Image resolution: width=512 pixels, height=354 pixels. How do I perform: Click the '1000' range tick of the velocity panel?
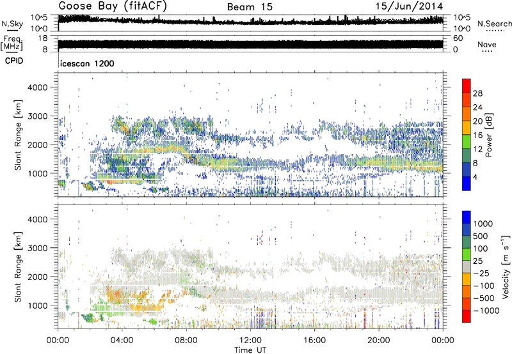pos(37,305)
